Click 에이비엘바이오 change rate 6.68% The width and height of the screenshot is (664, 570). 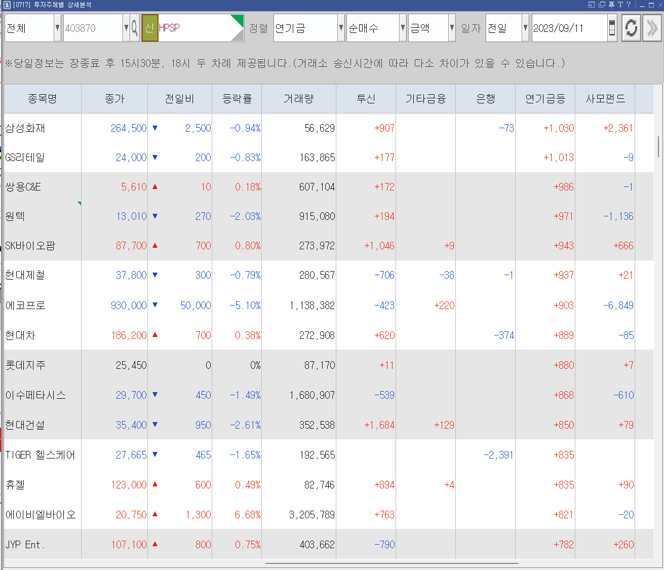click(x=248, y=515)
